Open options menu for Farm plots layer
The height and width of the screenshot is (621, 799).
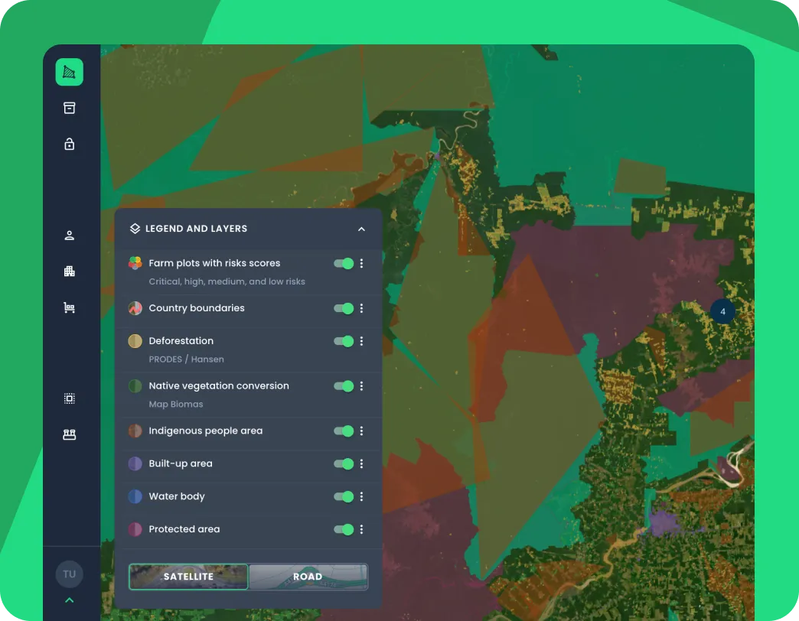[x=362, y=263]
